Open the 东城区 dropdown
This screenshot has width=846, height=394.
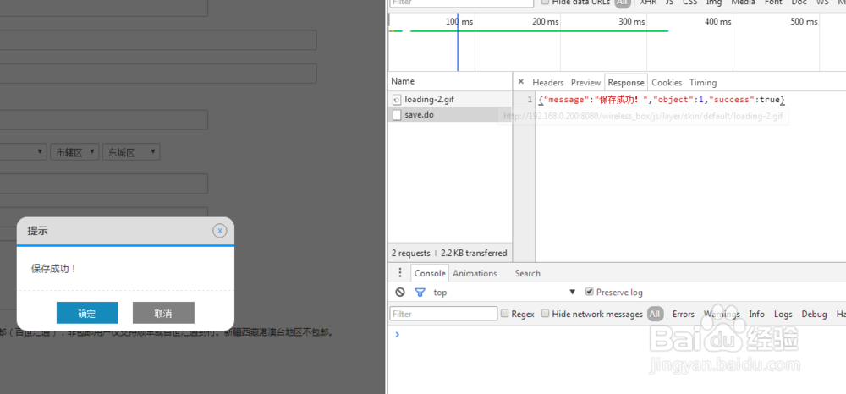pos(131,152)
